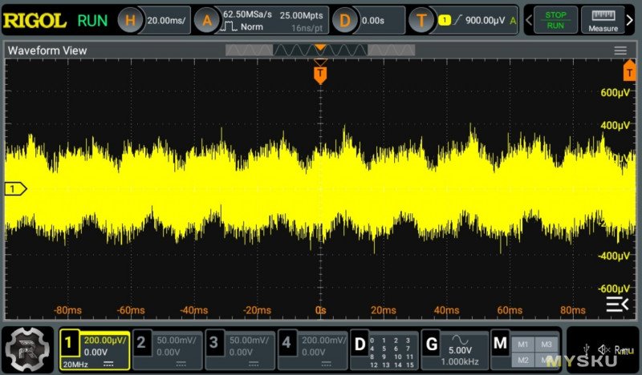This screenshot has height=375, width=642.
Task: Open the Math M panel
Action: tap(501, 345)
